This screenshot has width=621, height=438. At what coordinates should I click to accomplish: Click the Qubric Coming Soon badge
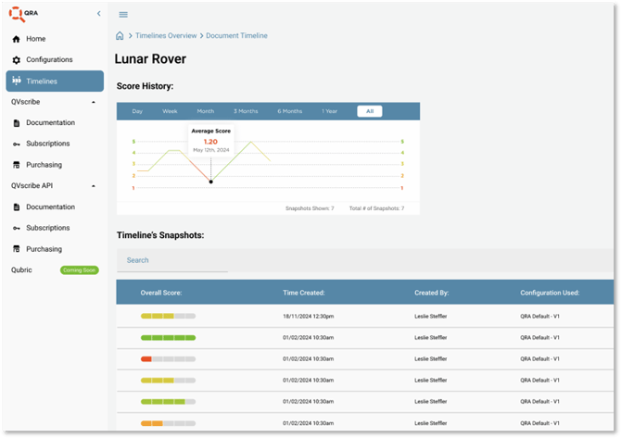79,270
